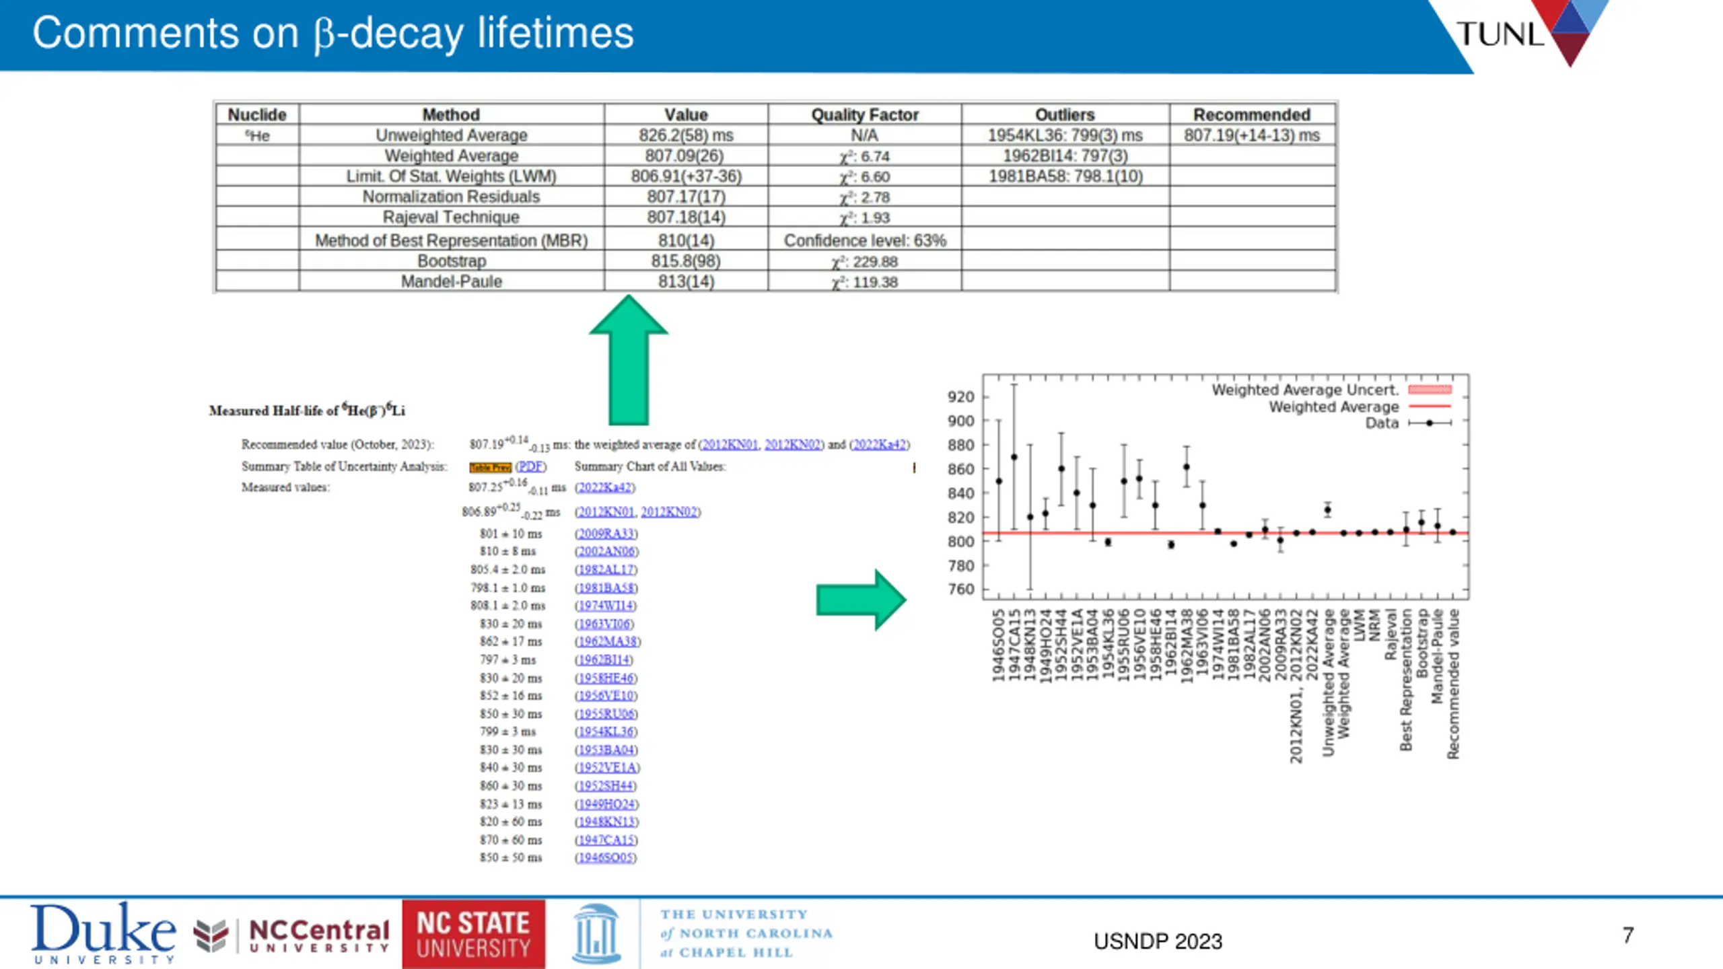Click the Duke University logo
The width and height of the screenshot is (1723, 969).
tap(103, 933)
